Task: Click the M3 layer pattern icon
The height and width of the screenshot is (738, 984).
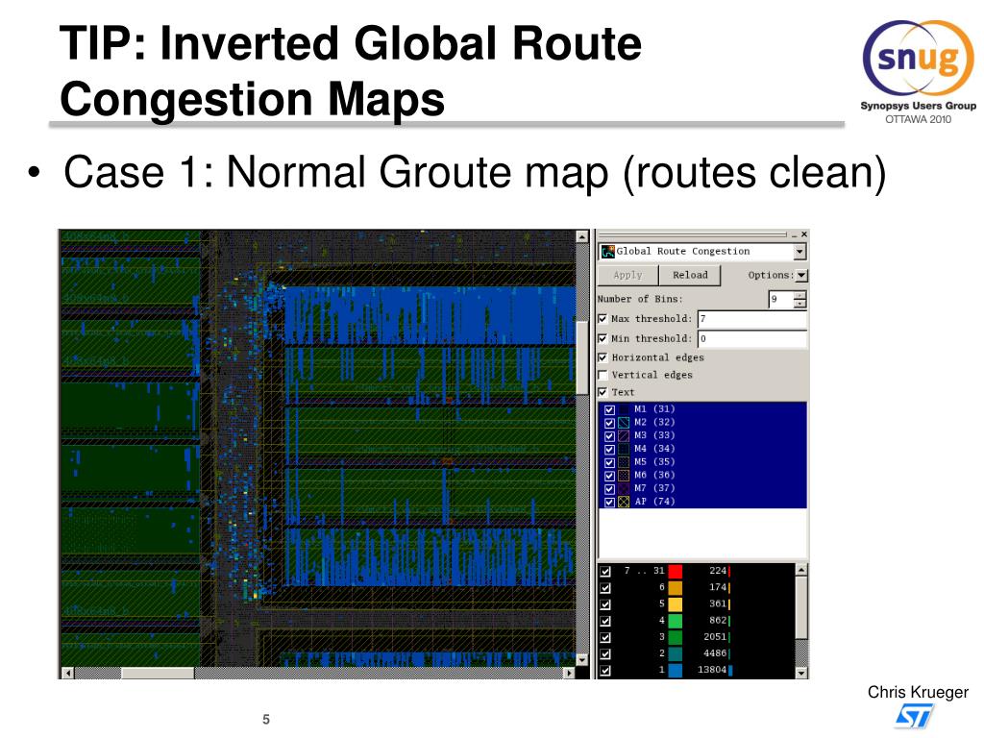Action: [624, 435]
